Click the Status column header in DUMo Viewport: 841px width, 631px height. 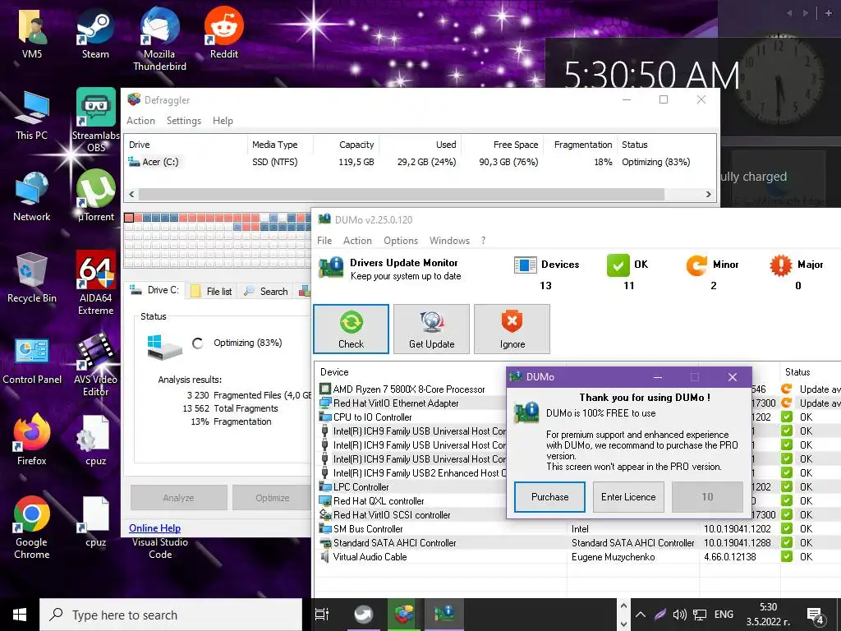click(x=810, y=372)
